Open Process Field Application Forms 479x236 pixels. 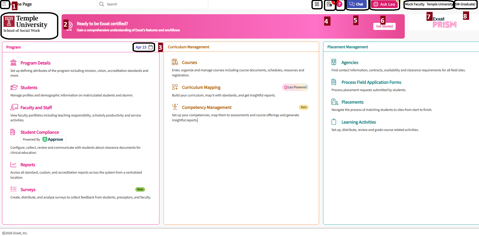[371, 82]
